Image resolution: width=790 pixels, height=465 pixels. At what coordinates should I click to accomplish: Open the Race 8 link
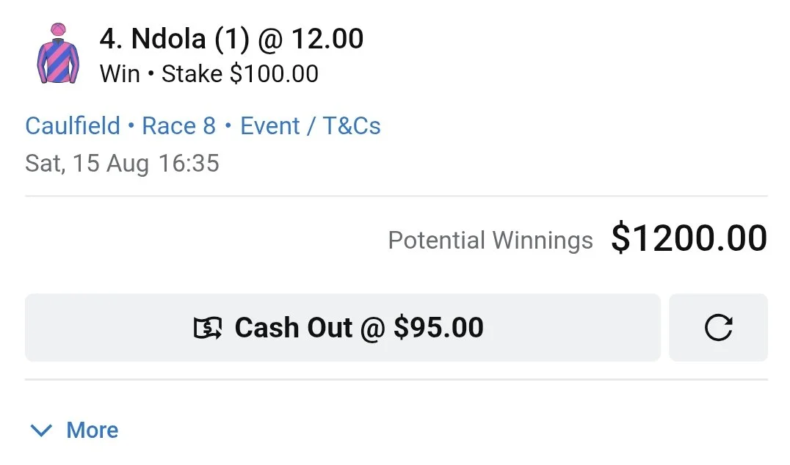[x=179, y=126]
